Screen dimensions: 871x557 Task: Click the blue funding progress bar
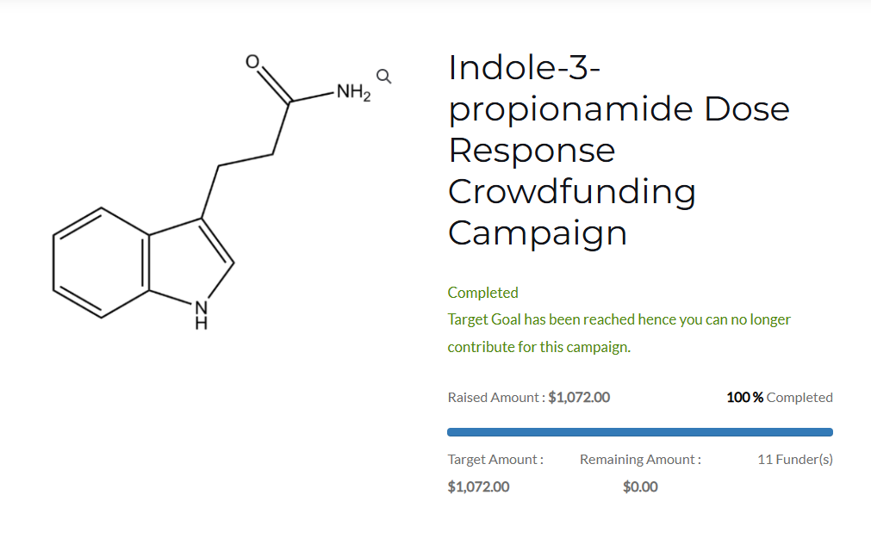pos(640,432)
